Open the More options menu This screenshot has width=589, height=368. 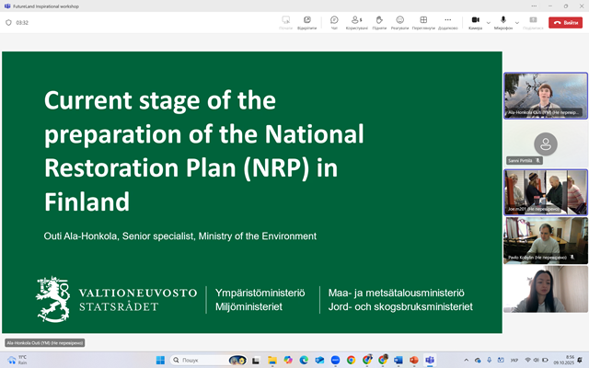[x=448, y=22]
